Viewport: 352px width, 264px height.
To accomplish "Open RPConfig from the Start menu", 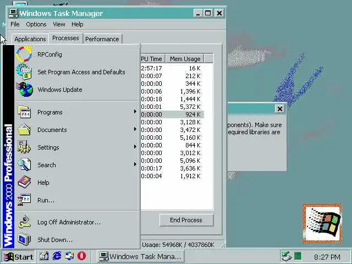I will pos(50,54).
